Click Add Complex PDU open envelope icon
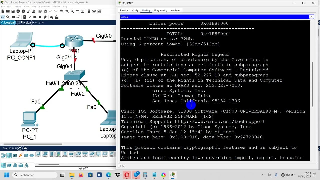 tap(57, 17)
